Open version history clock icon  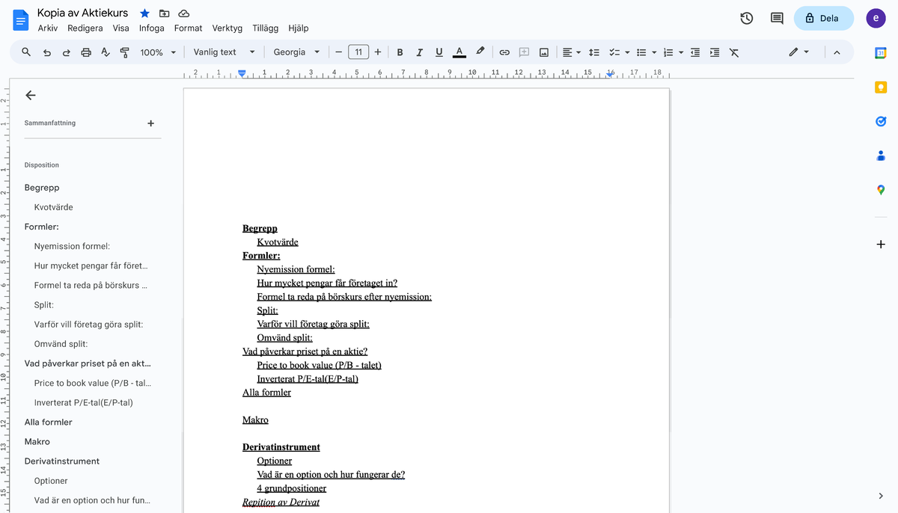pyautogui.click(x=746, y=18)
